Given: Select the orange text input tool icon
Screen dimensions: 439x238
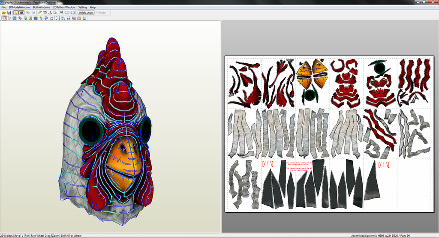Looking at the screenshot, I should (x=30, y=18).
